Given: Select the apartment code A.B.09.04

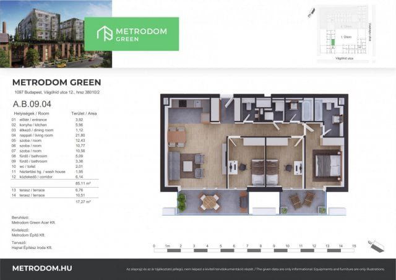Looking at the screenshot, I should (x=32, y=104).
